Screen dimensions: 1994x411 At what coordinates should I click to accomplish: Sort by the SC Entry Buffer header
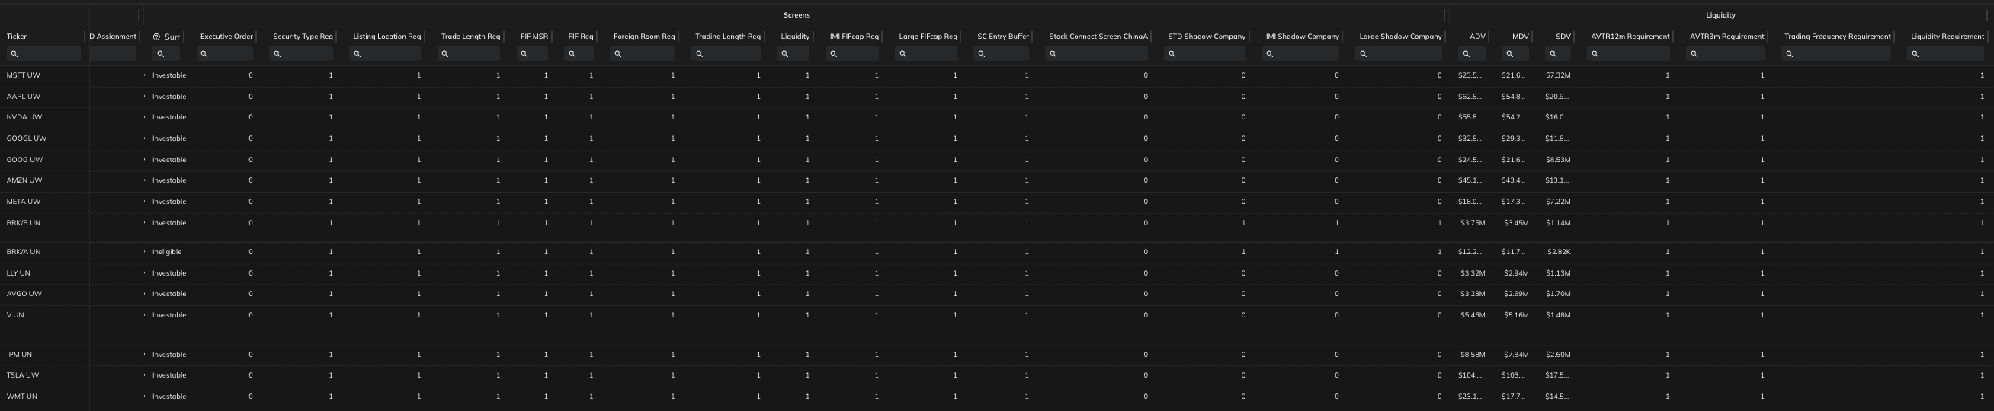[x=1003, y=37]
